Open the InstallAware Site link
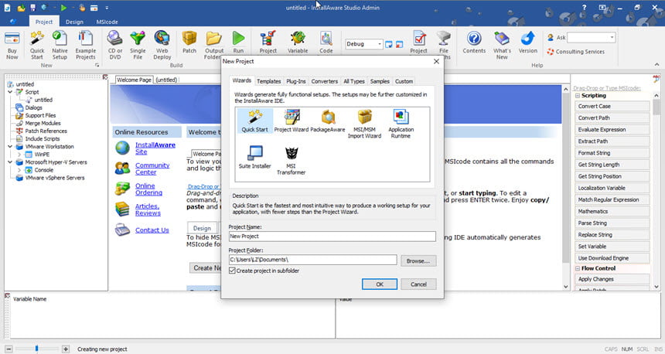This screenshot has height=354, width=665. pos(155,148)
